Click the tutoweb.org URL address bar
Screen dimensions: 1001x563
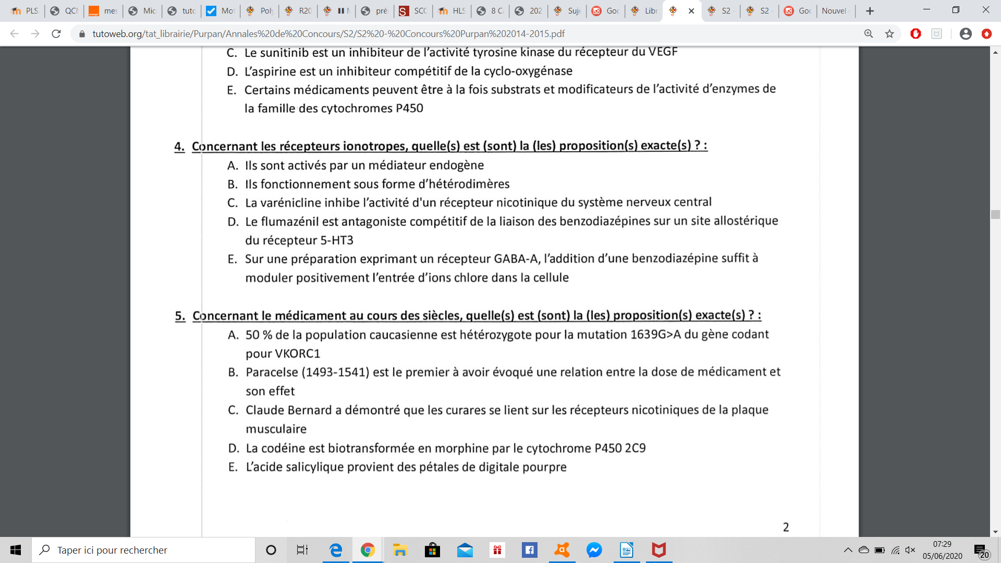pyautogui.click(x=328, y=34)
